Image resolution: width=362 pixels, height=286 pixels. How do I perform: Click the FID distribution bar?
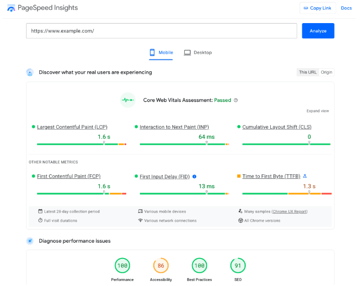[x=184, y=194]
